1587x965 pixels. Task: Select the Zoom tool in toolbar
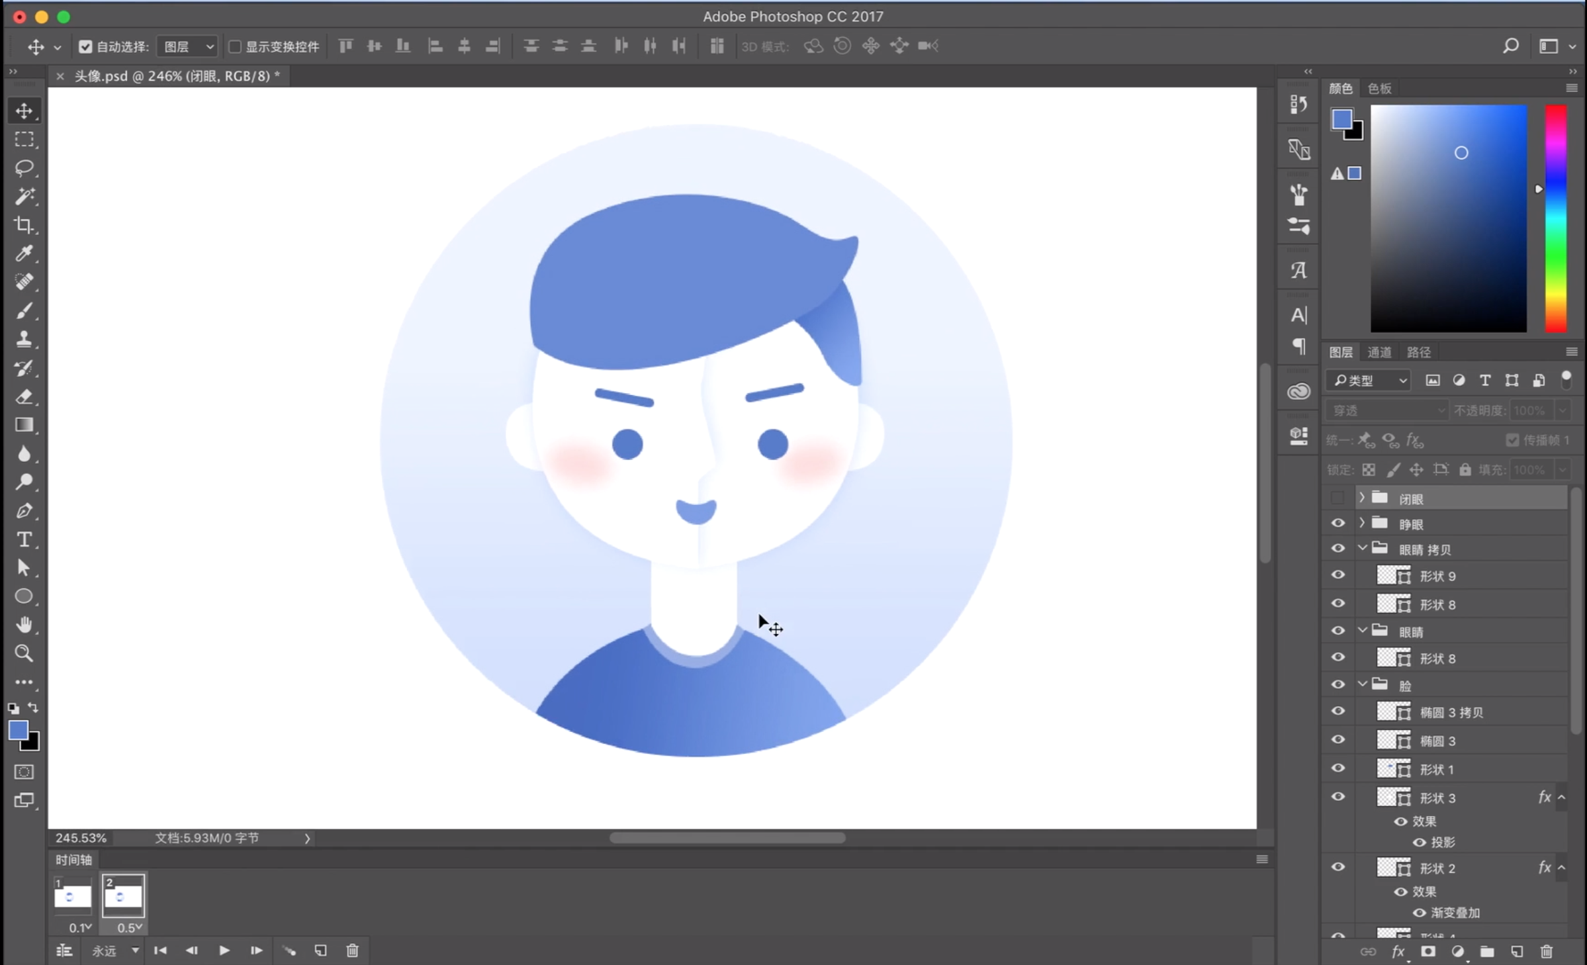24,653
